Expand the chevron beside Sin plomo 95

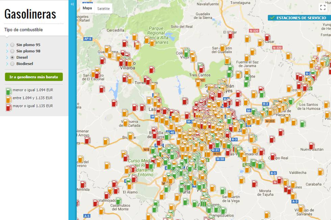pos(7,45)
